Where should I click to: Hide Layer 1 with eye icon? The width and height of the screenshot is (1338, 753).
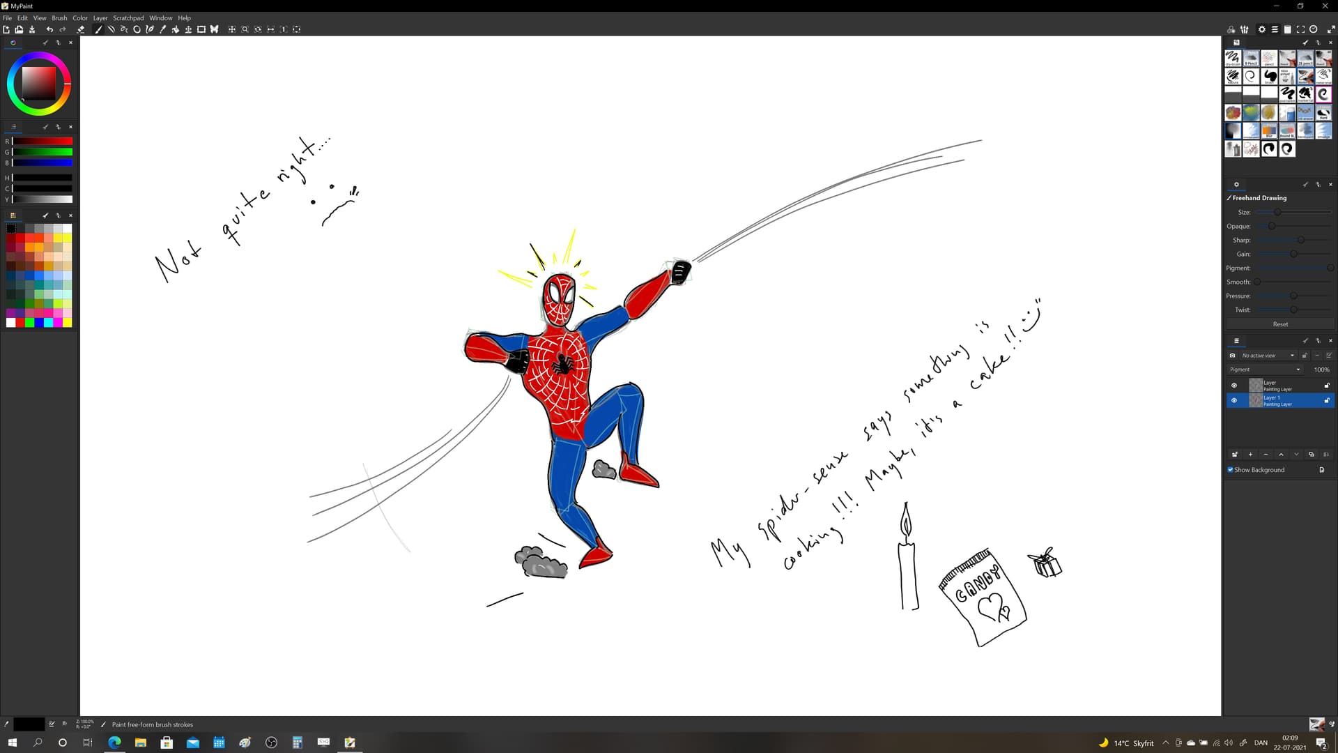point(1234,400)
